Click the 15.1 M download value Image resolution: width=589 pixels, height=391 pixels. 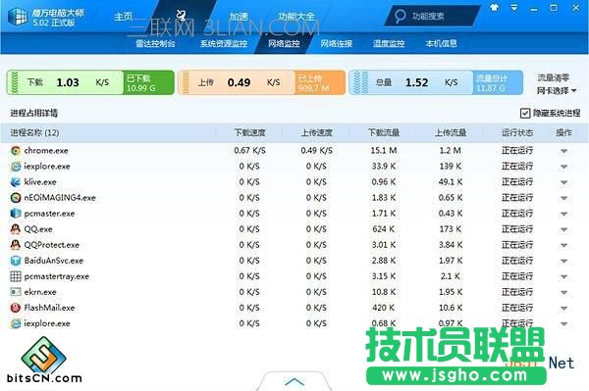point(384,151)
